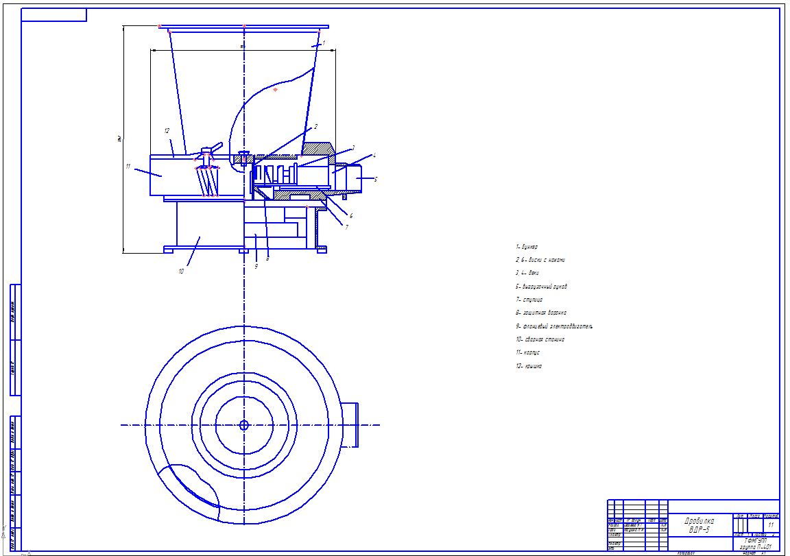
Task: Click legend line "1- бункер"
Action: click(527, 247)
